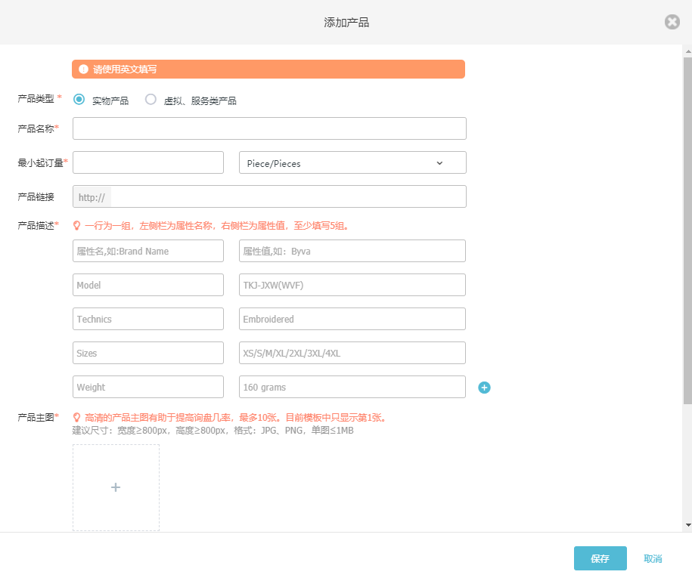Click the Byva attribute value field
Image resolution: width=692 pixels, height=584 pixels.
[x=352, y=251]
